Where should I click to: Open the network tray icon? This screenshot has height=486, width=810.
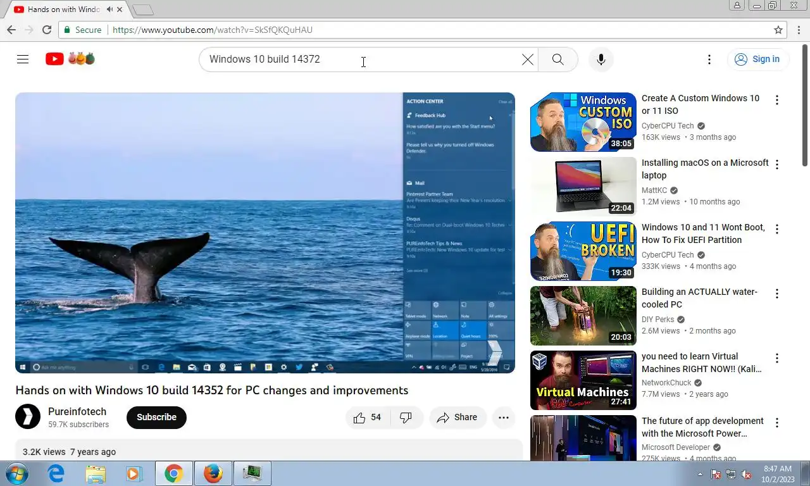(731, 474)
